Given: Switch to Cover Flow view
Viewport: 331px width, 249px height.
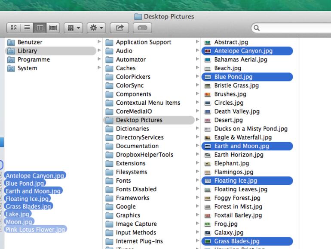Looking at the screenshot, I should [53, 28].
